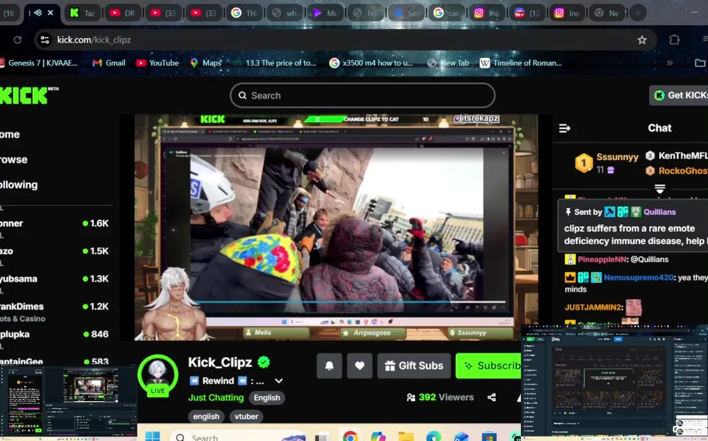
Task: Click the Get KICK button
Action: pos(679,96)
